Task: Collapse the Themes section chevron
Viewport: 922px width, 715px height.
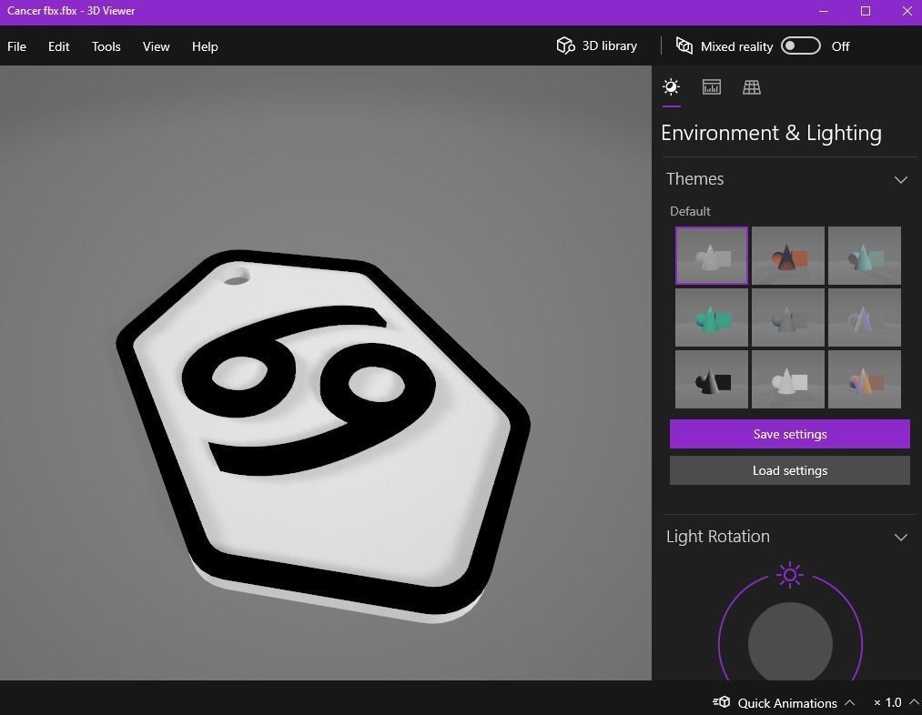Action: pos(900,179)
